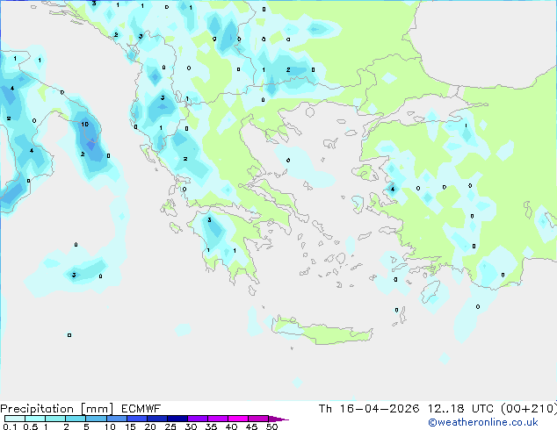Click the 0.1–0.5 mm palest legend swatch
The width and height of the screenshot is (557, 430).
click(15, 419)
